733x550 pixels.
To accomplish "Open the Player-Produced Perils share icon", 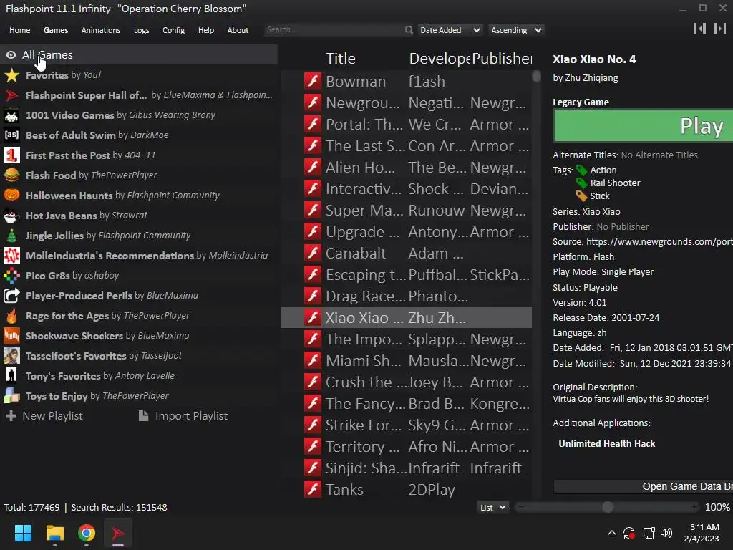I will (x=11, y=296).
